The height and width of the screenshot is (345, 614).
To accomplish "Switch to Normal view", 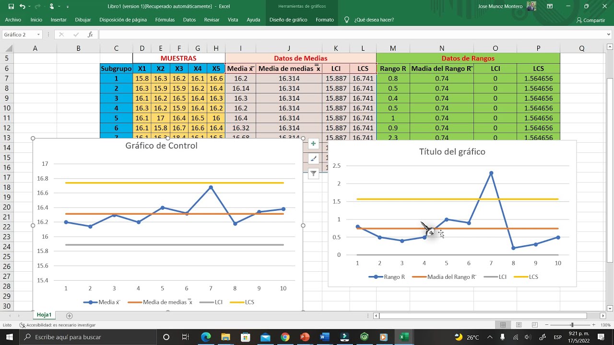I will coord(503,325).
